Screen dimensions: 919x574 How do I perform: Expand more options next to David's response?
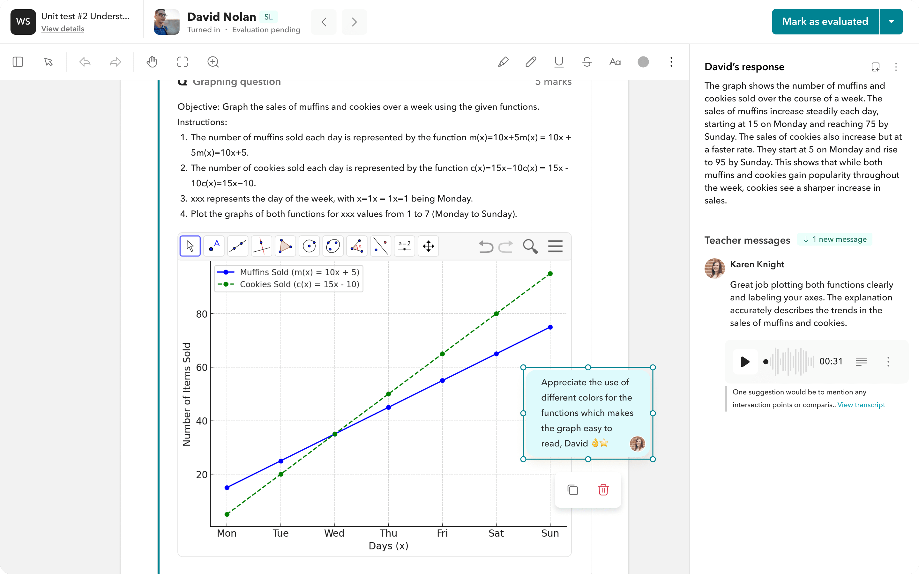tap(896, 67)
